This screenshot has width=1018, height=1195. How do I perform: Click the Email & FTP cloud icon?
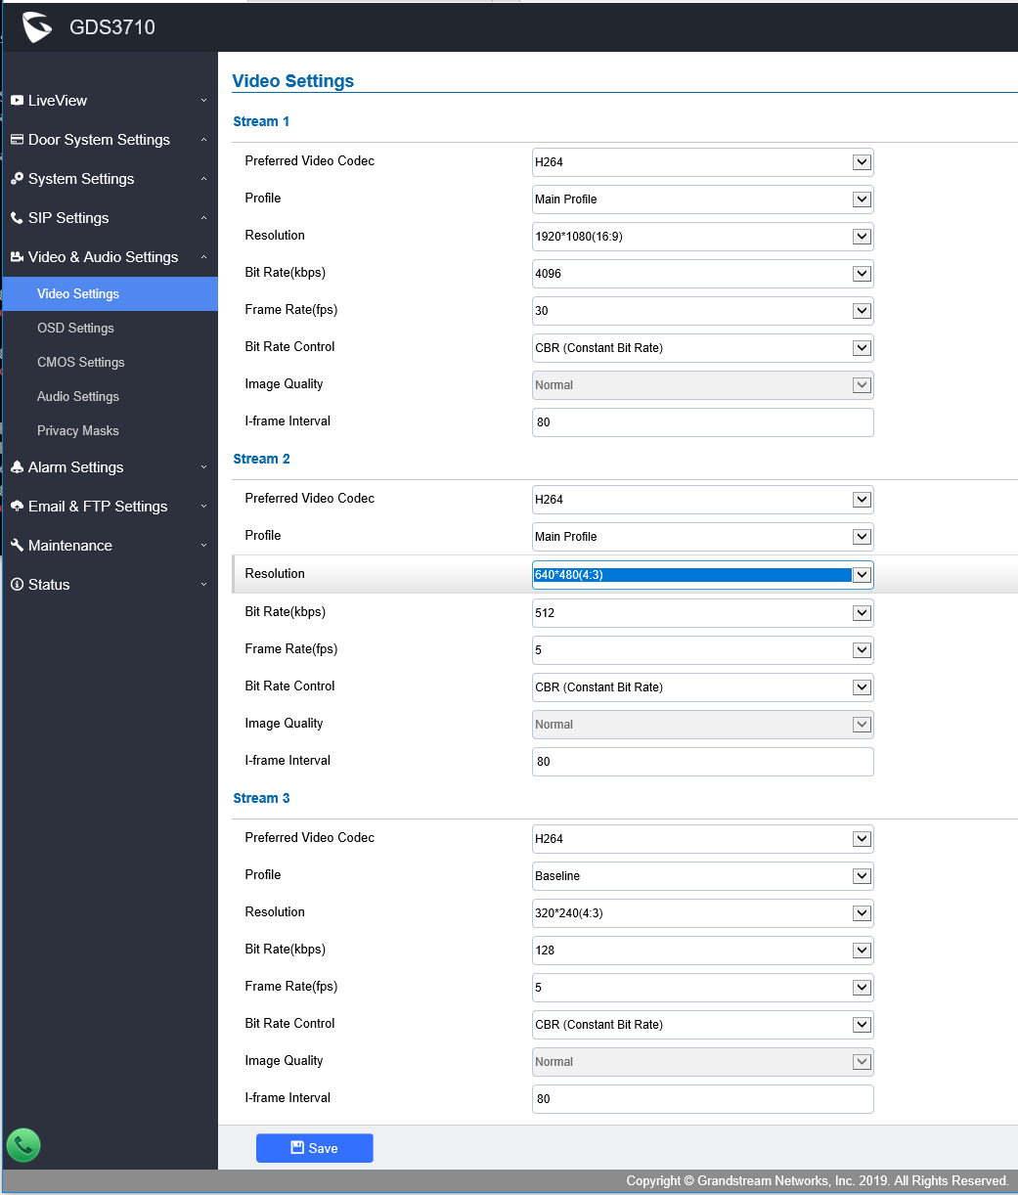click(x=17, y=507)
